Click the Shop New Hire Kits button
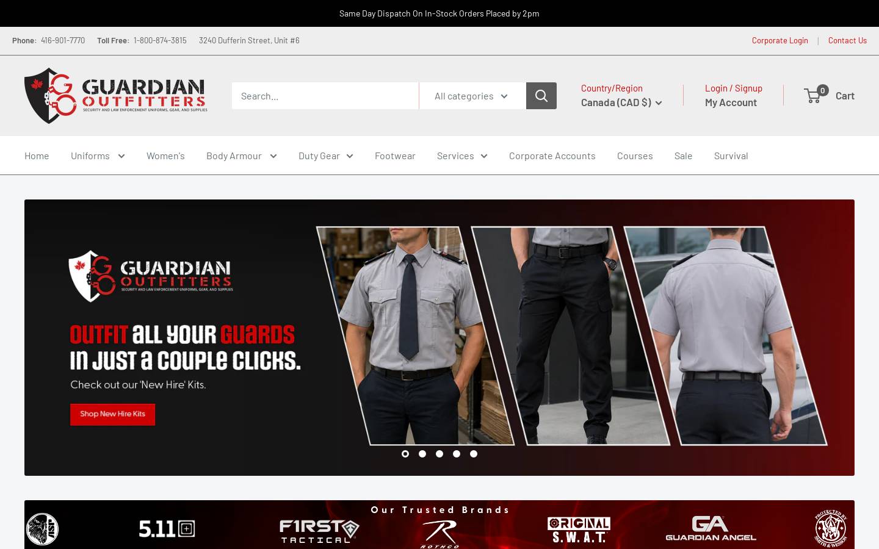This screenshot has height=549, width=879. coord(113,414)
